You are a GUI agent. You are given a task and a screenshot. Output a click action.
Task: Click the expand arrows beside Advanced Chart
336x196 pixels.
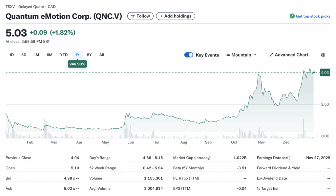click(x=271, y=55)
